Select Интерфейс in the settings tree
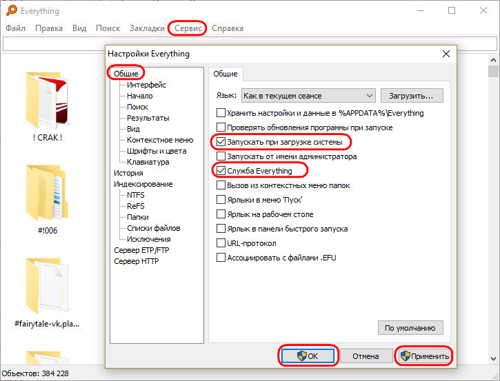The height and width of the screenshot is (381, 500). click(146, 85)
